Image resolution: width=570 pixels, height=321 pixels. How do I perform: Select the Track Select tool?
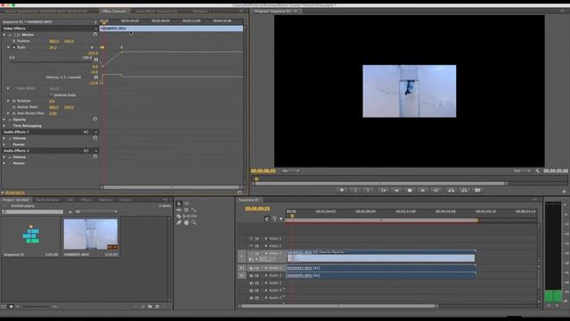pyautogui.click(x=186, y=203)
